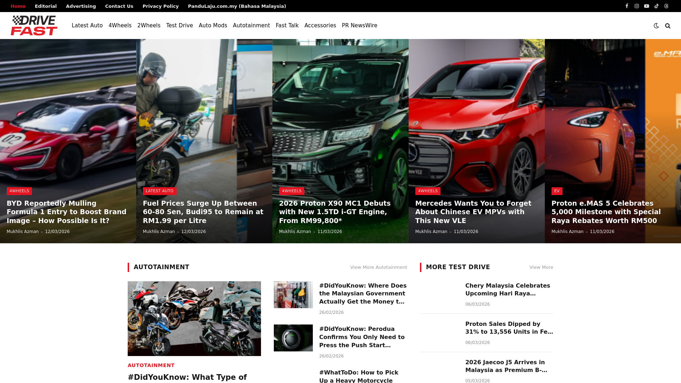Open What Type of article headline
This screenshot has width=681, height=383.
coord(187,377)
